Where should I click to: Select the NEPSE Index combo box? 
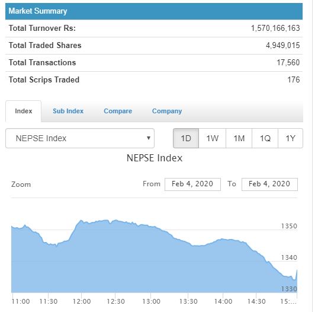coord(80,138)
